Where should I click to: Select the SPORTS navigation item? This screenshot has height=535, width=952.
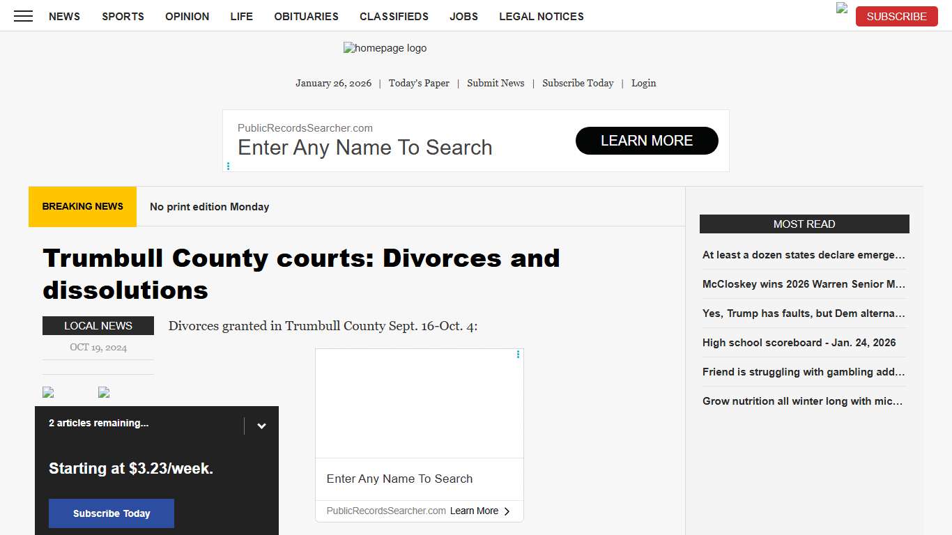coord(123,16)
